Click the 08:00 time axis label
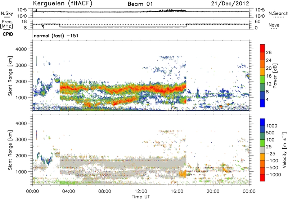This screenshot has height=199, width=288. coord(105,191)
